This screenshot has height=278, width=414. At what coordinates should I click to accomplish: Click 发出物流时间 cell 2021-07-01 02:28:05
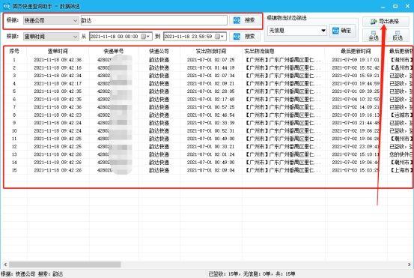pyautogui.click(x=210, y=91)
